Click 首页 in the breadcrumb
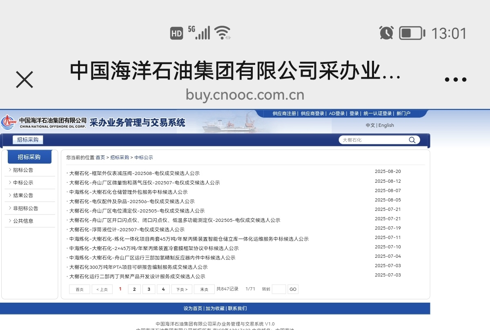 (100, 157)
